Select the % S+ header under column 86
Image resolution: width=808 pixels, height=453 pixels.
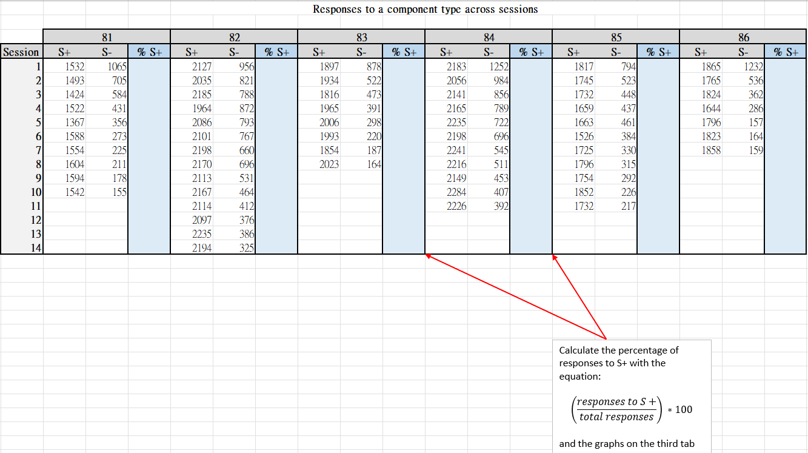[x=786, y=52]
